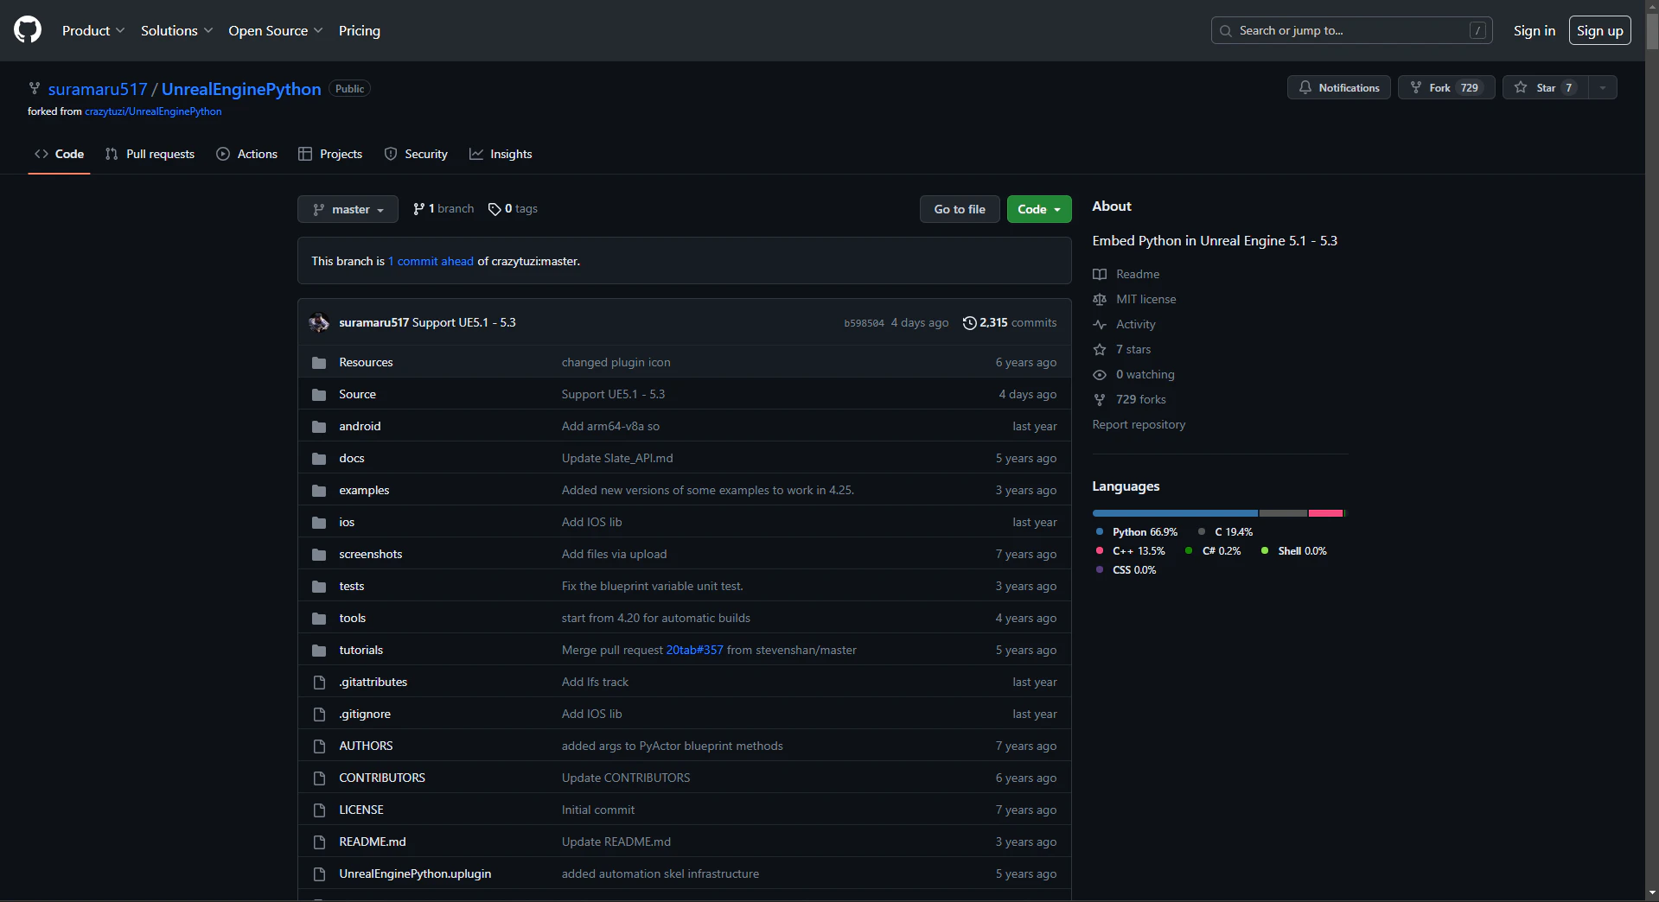Open the Solutions dropdown menu
The height and width of the screenshot is (902, 1659).
pos(176,30)
